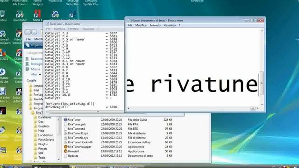Click '[DriverFiles_ati2dvag.dll]' line in Notepad
299x168 pixels.
point(70,104)
